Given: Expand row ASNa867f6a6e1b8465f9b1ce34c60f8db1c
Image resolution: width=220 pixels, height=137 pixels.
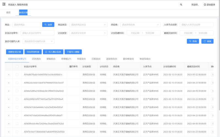Looking at the screenshot, I should click(x=9, y=75).
